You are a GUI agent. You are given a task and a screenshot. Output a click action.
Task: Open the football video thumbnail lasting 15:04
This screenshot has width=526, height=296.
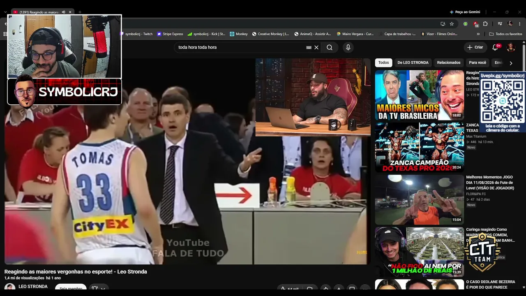419,199
